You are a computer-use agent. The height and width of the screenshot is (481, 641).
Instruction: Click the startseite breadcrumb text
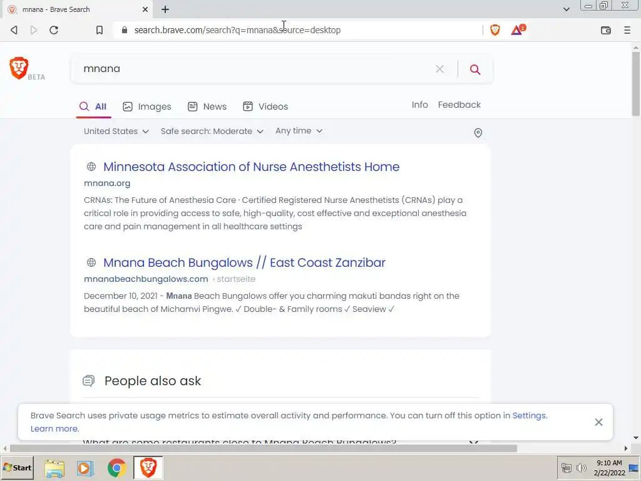pyautogui.click(x=236, y=279)
